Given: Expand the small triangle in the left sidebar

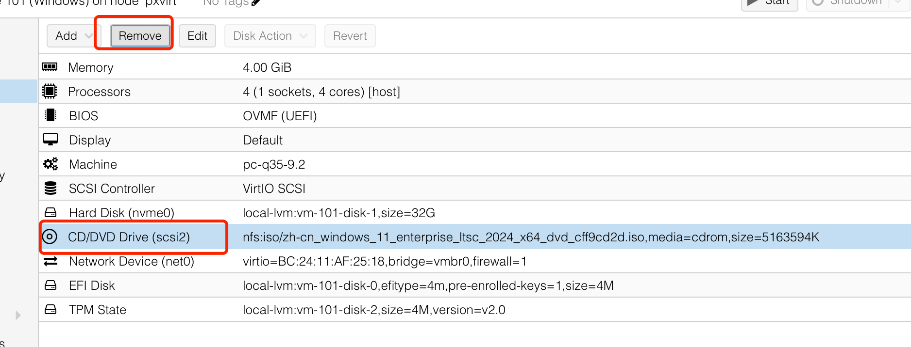Looking at the screenshot, I should click(18, 315).
